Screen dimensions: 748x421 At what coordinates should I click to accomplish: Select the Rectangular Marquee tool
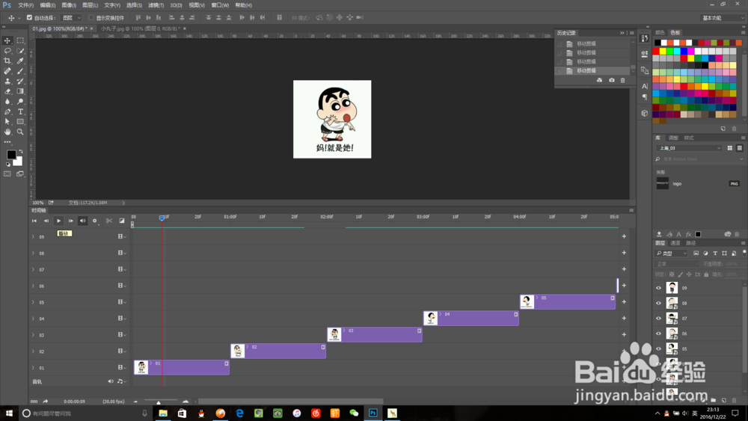pos(20,40)
